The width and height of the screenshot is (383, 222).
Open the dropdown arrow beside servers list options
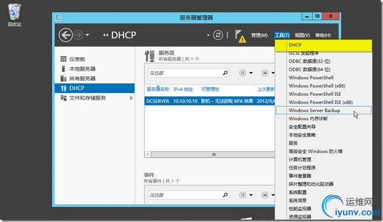(x=251, y=73)
